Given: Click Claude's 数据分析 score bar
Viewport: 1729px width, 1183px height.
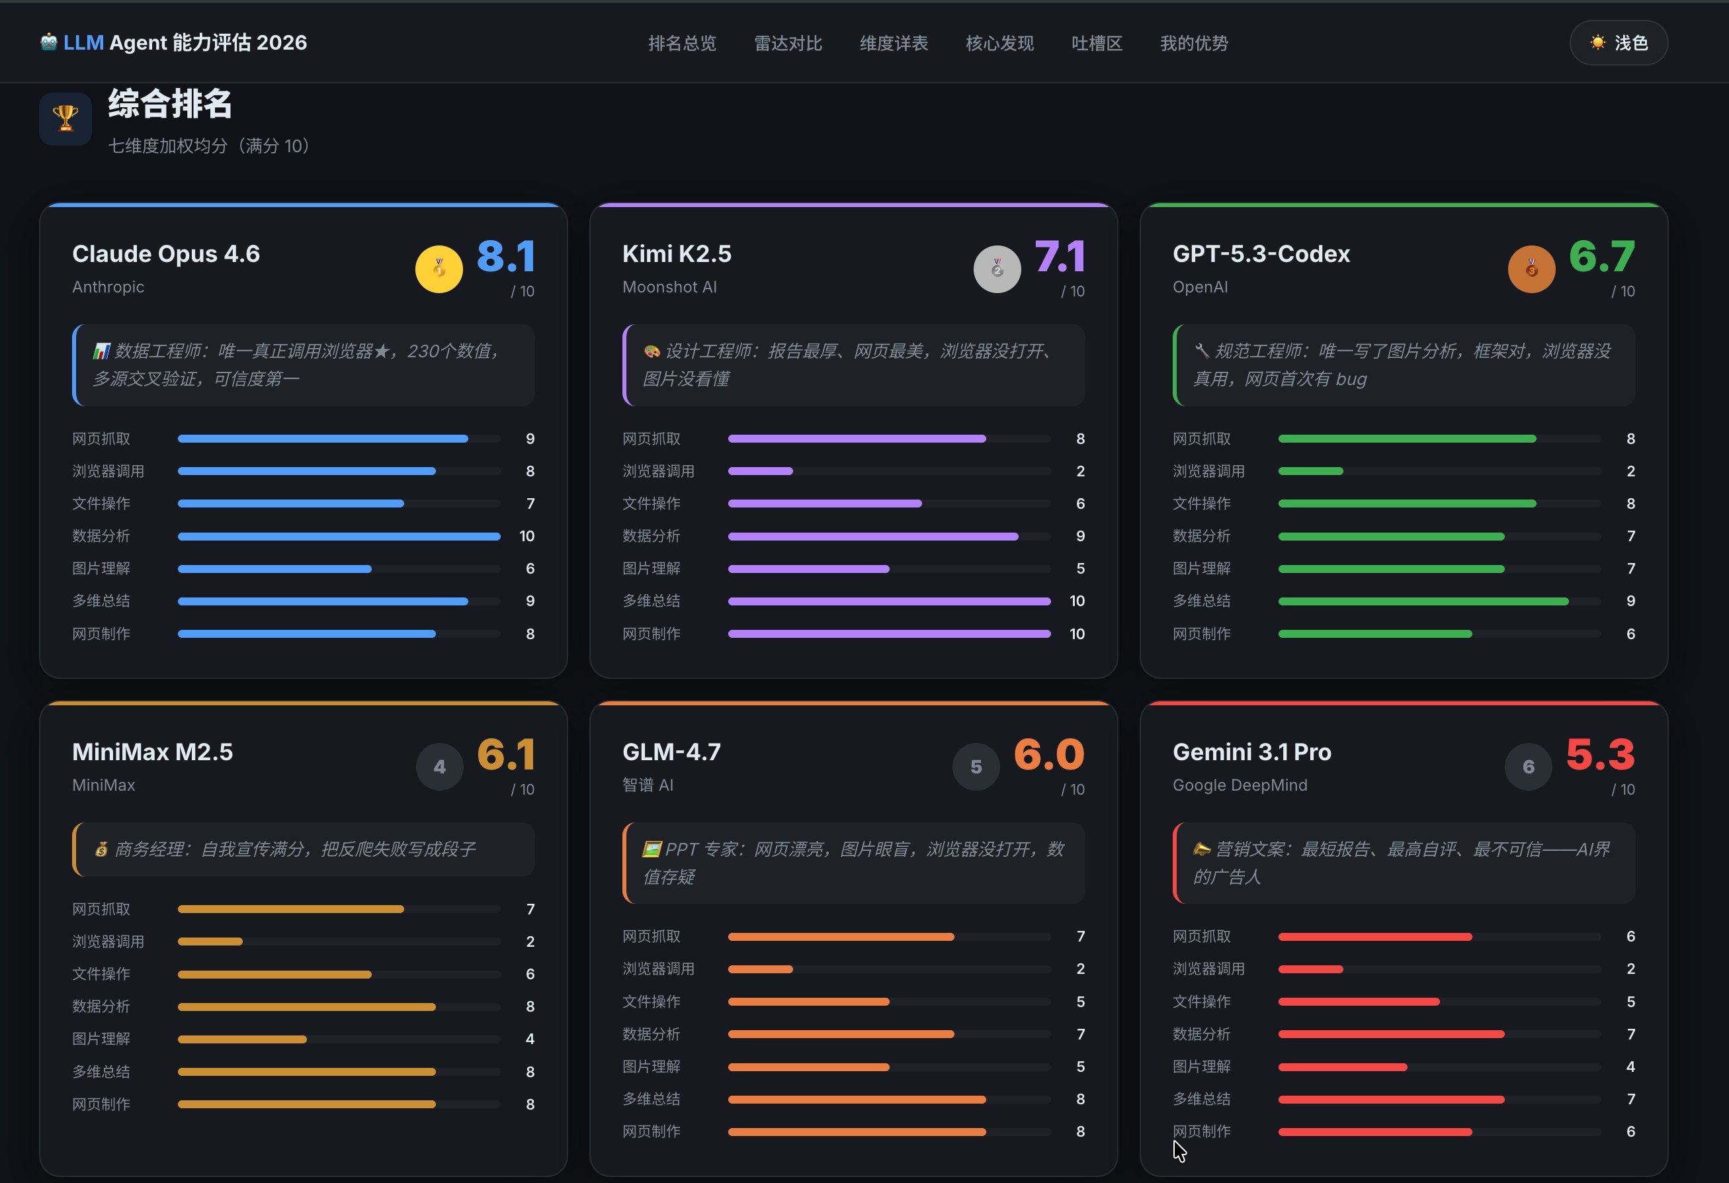Looking at the screenshot, I should (339, 537).
